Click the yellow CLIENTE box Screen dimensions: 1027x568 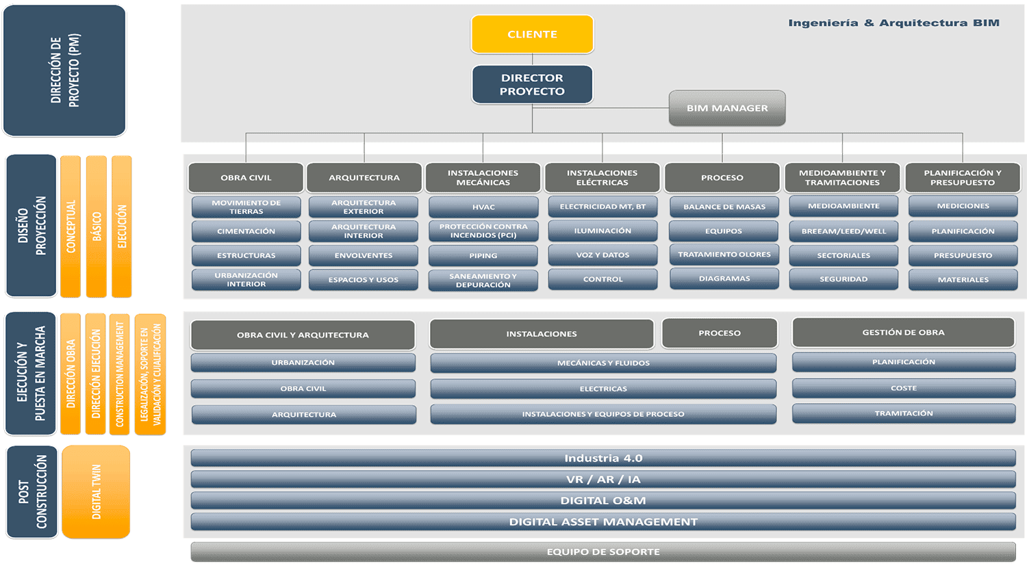point(532,34)
